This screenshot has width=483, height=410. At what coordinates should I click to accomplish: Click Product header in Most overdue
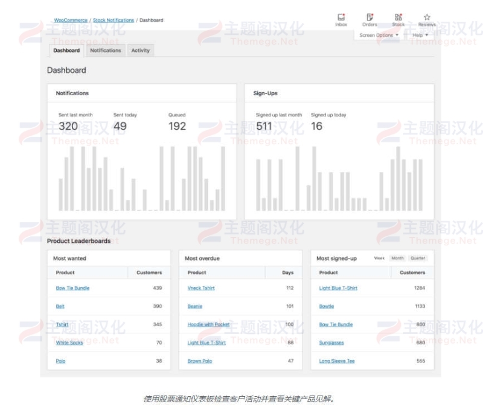point(197,273)
